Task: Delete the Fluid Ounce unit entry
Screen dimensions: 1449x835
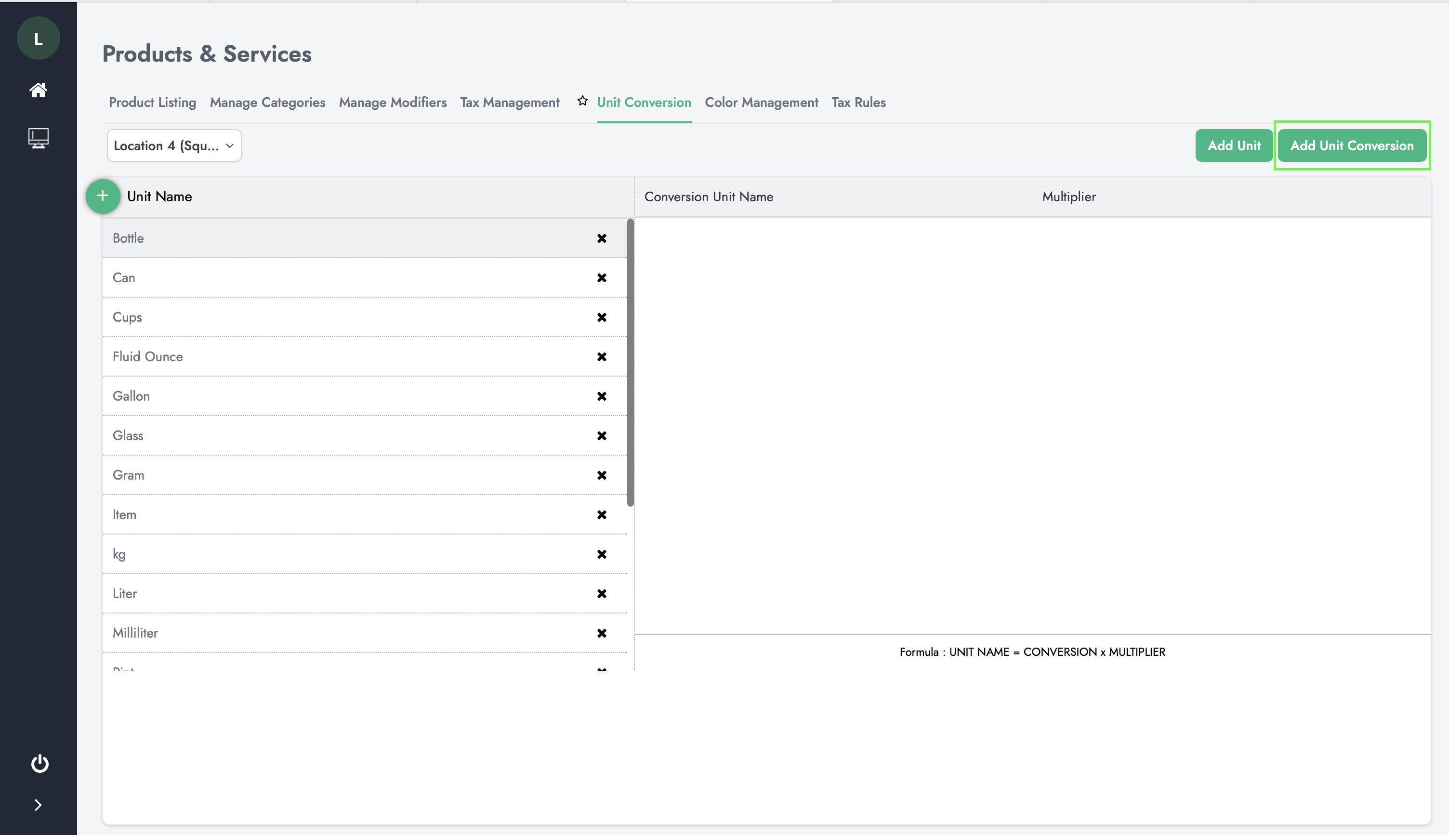Action: click(x=602, y=356)
